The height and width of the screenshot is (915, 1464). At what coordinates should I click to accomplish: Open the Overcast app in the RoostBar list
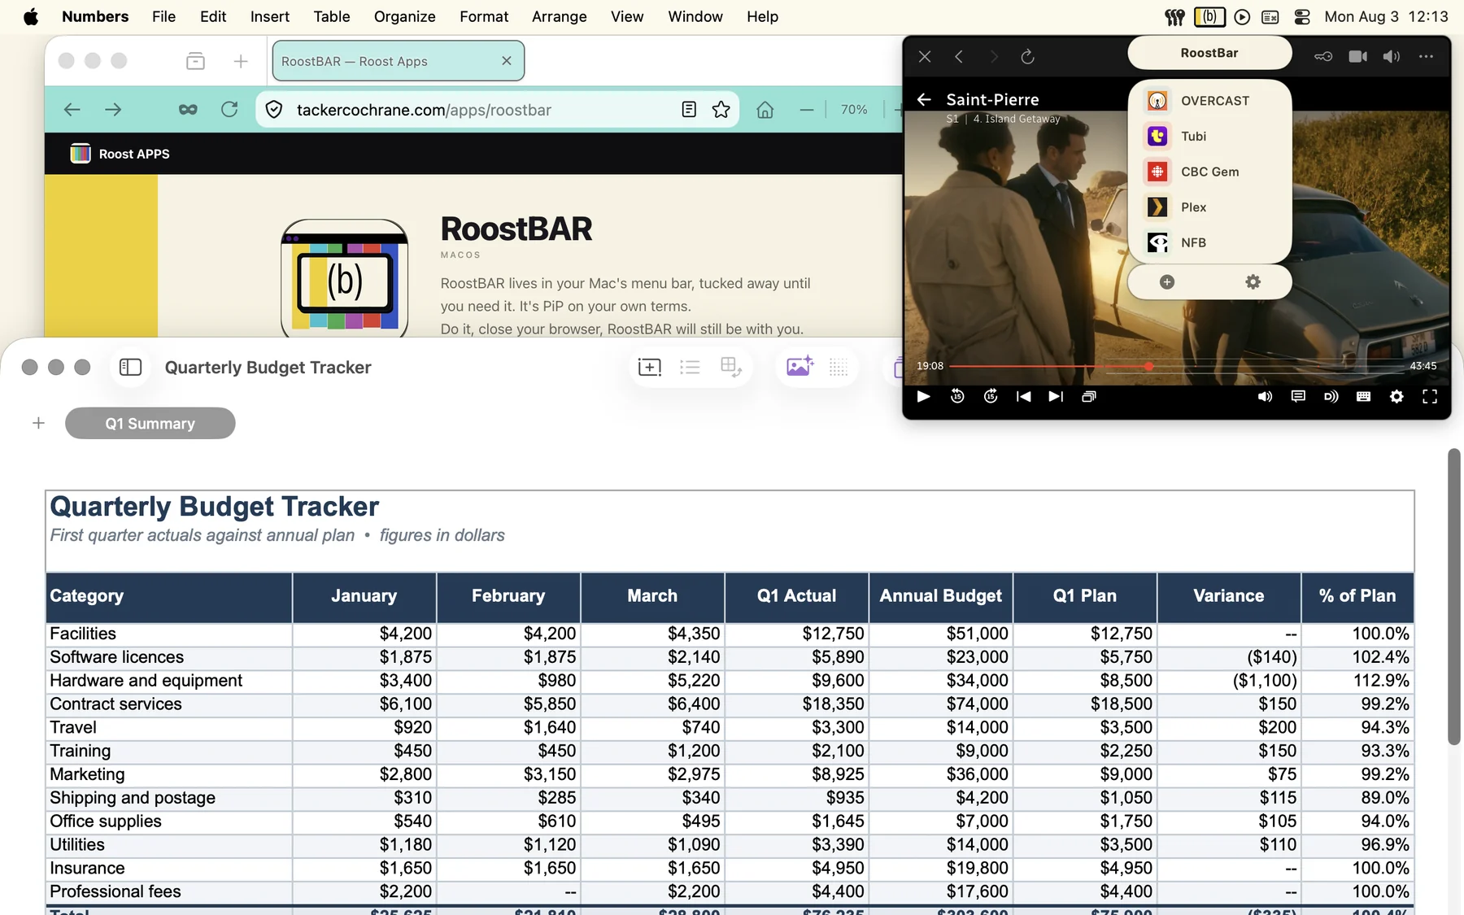tap(1209, 101)
